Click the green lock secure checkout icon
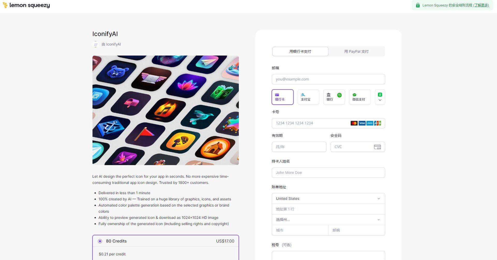 (x=418, y=5)
